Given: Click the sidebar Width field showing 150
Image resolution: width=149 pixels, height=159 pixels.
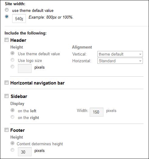Looking at the screenshot, I should tap(96, 112).
